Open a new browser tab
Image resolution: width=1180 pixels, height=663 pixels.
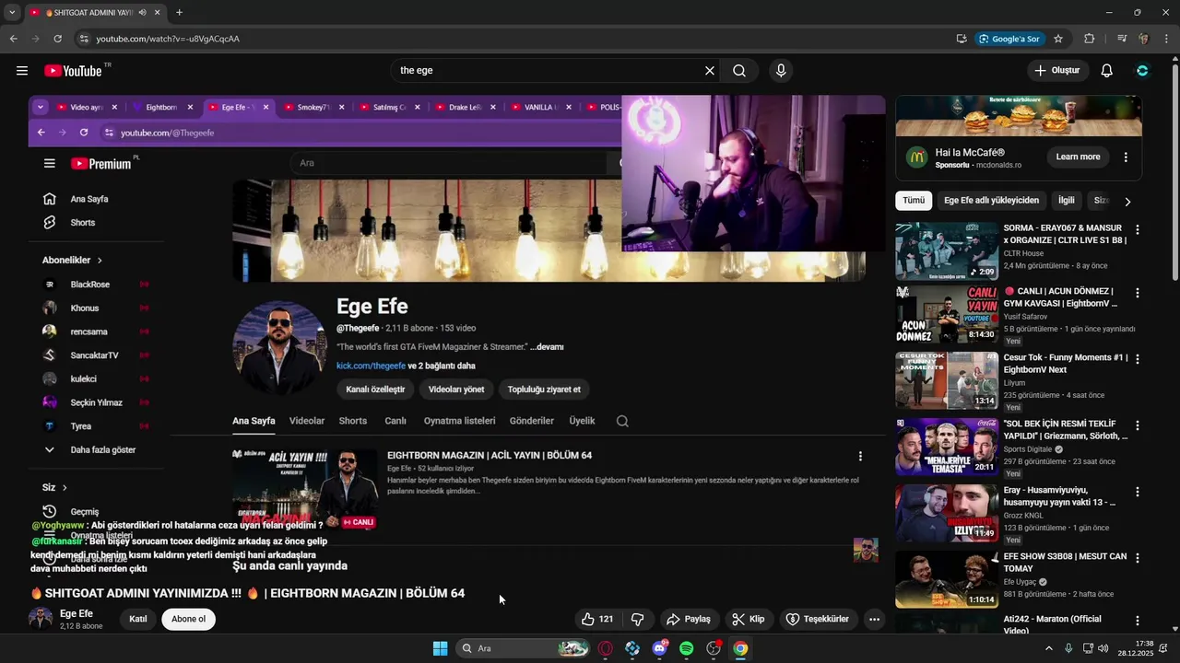pos(179,13)
